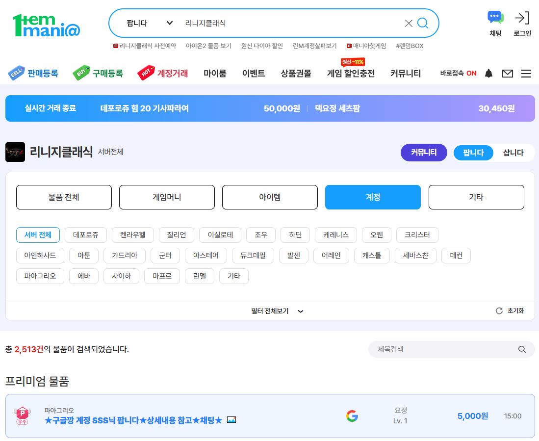Open the chat (채팅) speech bubble icon
539x441 pixels.
pyautogui.click(x=495, y=18)
